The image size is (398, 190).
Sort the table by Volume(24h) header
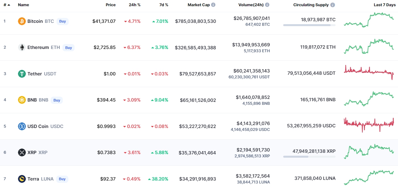coord(251,5)
